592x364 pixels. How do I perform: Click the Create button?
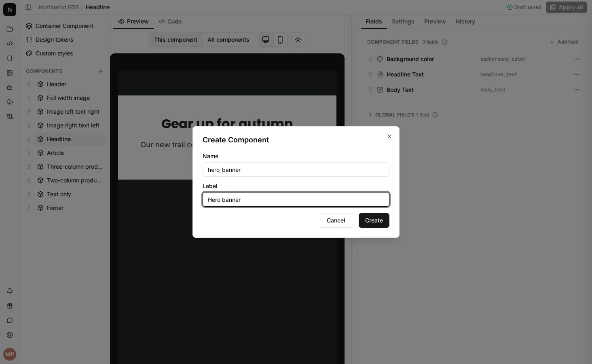374,220
